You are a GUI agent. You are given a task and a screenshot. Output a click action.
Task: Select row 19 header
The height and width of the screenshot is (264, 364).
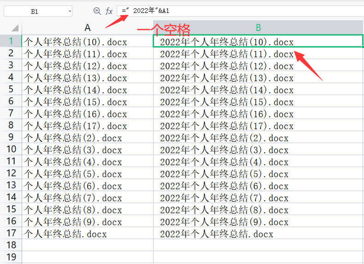click(x=11, y=257)
